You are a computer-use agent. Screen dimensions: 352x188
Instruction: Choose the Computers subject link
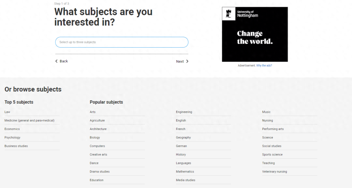click(97, 146)
